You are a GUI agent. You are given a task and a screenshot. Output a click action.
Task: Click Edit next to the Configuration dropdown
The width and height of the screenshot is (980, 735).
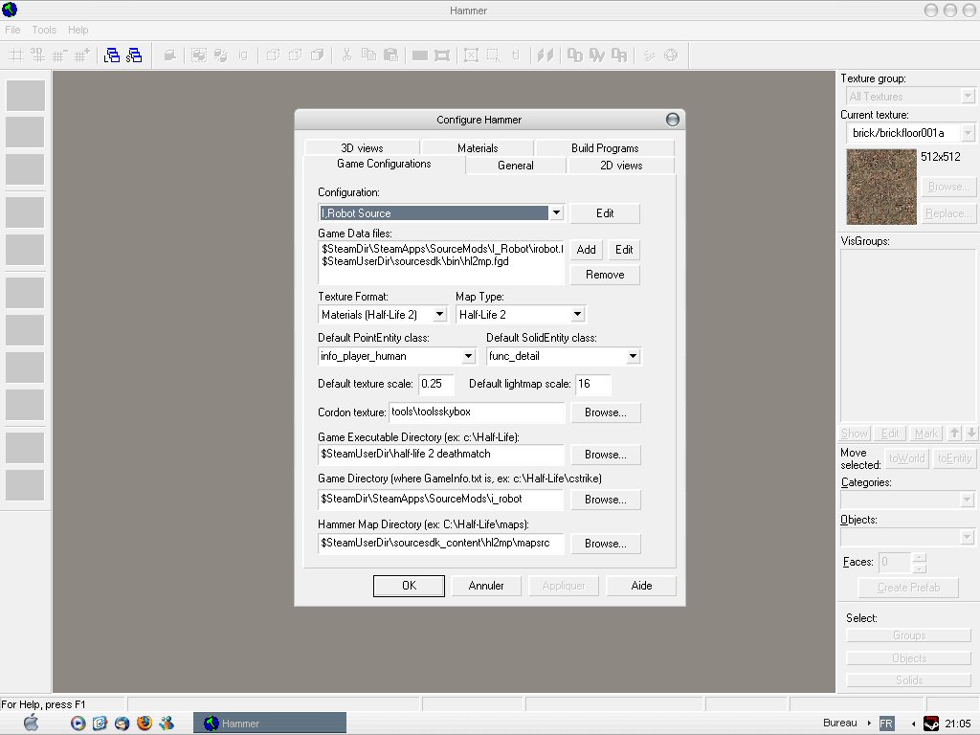[605, 213]
